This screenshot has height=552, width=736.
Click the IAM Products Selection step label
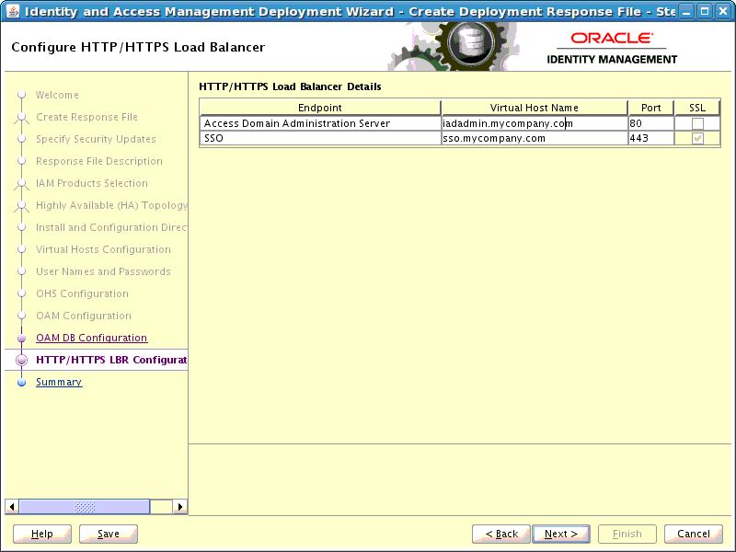[92, 183]
